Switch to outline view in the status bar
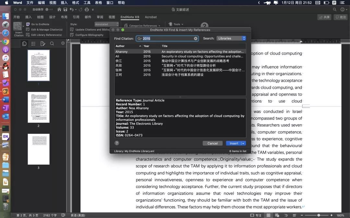 pyautogui.click(x=286, y=215)
